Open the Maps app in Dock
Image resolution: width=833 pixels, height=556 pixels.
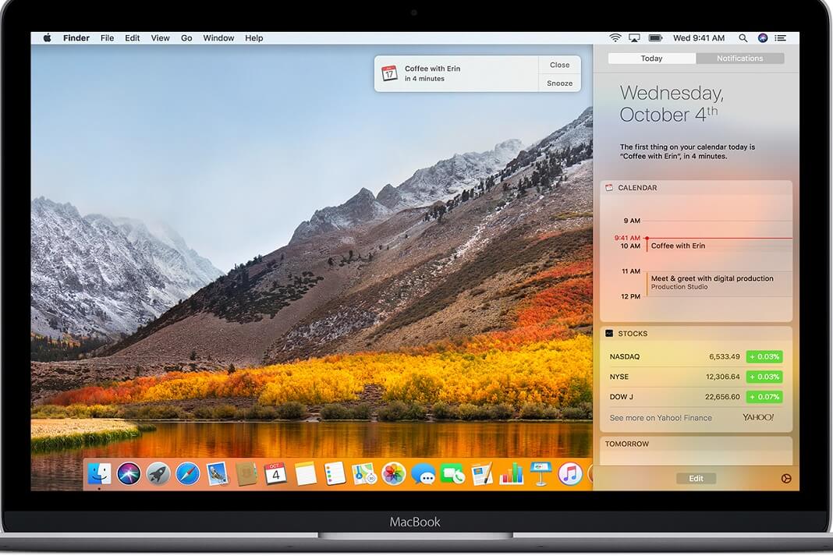[x=364, y=473]
